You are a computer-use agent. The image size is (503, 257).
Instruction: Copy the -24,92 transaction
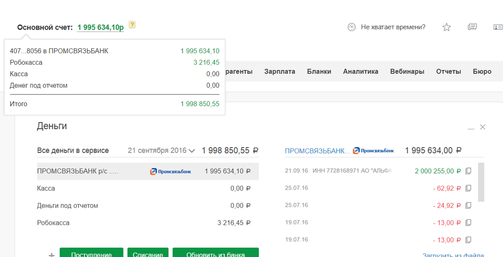tap(468, 205)
